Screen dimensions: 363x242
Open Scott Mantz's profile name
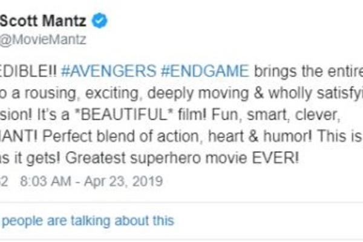(x=43, y=21)
